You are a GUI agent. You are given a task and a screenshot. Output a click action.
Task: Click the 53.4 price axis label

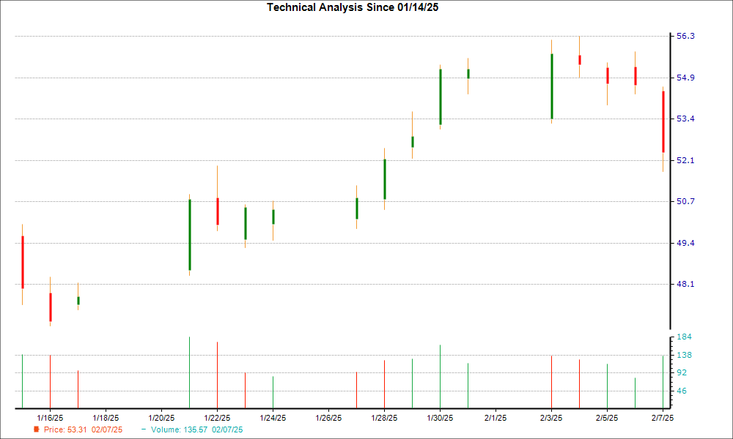685,119
